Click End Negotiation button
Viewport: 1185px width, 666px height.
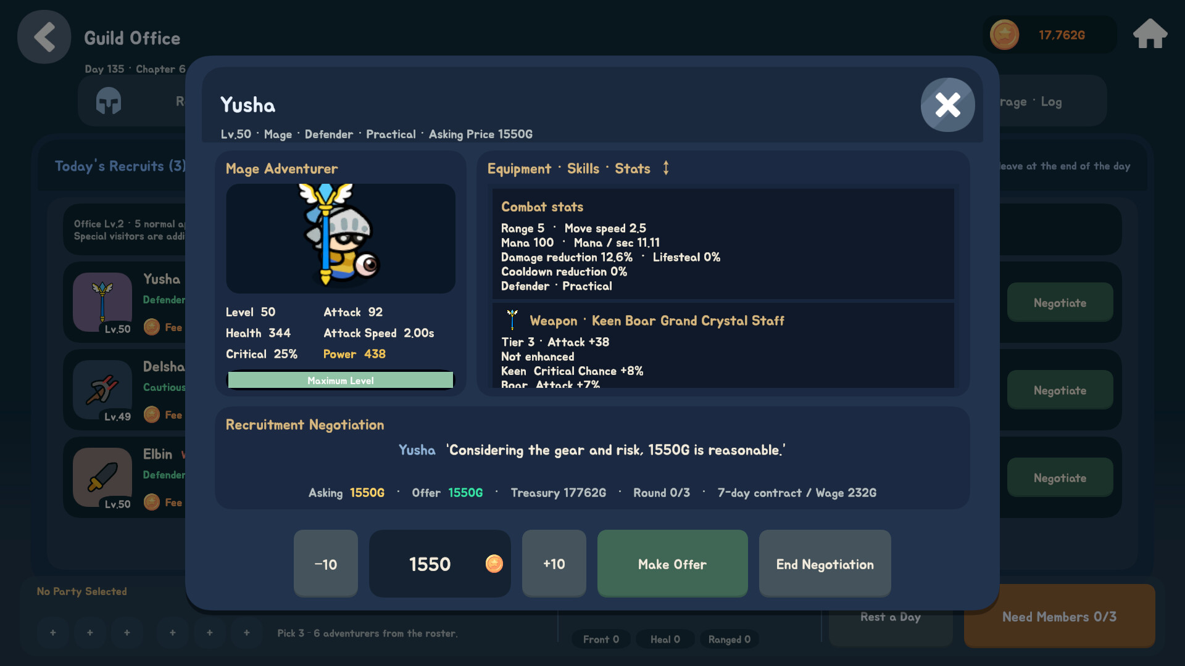point(825,564)
